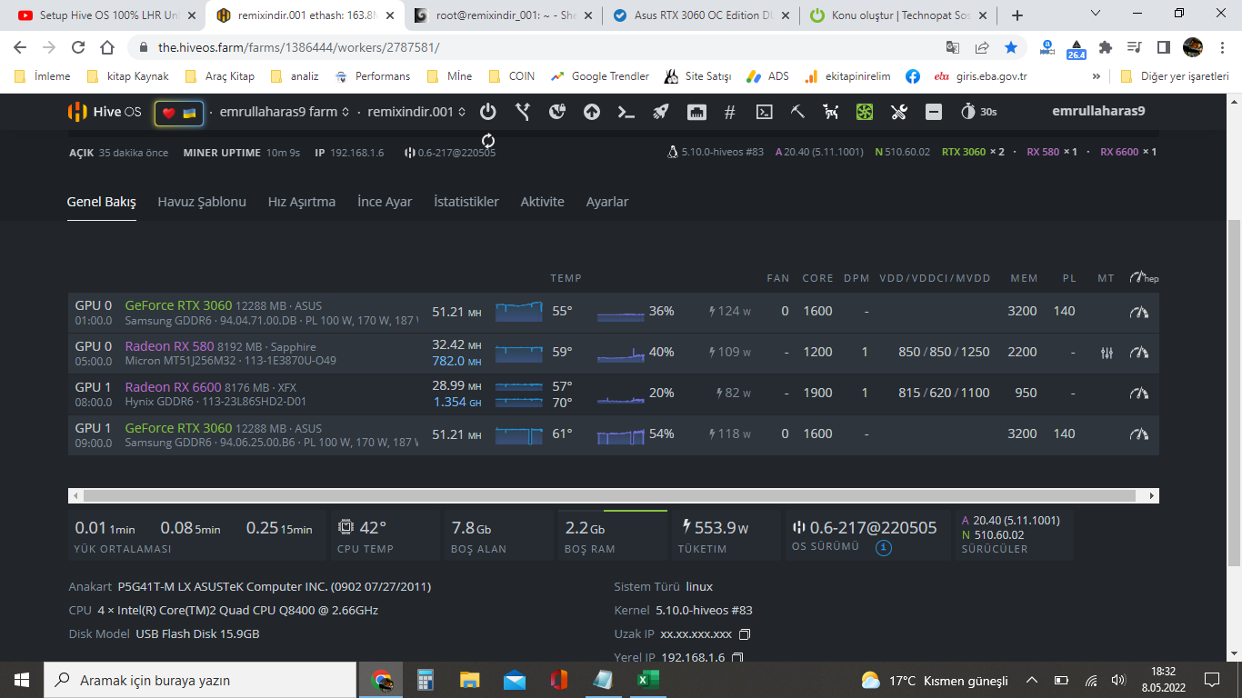1242x698 pixels.
Task: Copy the Uzak IP address
Action: pos(745,634)
